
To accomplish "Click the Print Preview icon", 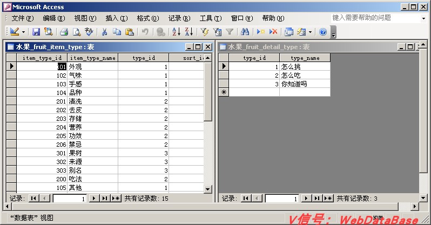I will [x=77, y=32].
